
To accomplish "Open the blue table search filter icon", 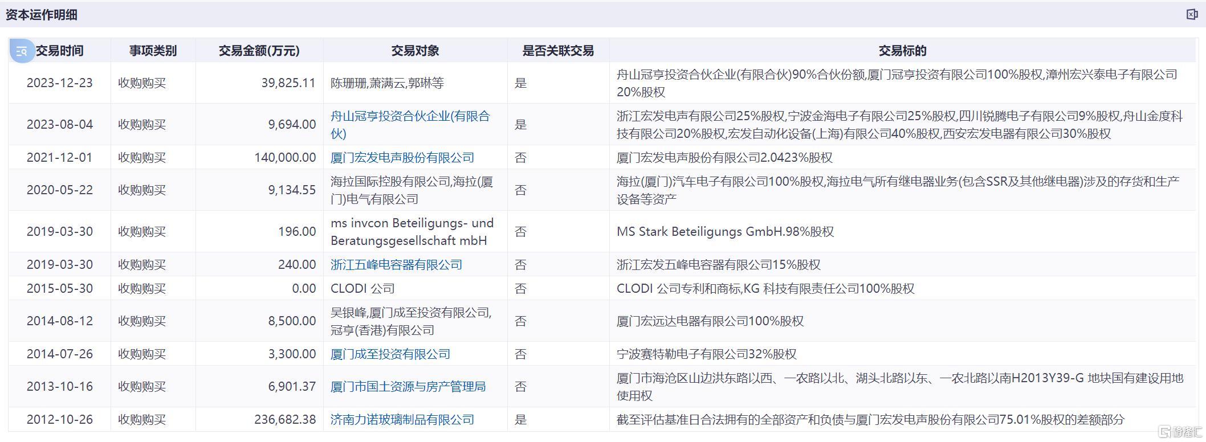I will (22, 51).
